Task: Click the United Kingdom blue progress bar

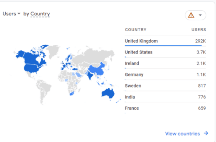Action: pyautogui.click(x=163, y=45)
